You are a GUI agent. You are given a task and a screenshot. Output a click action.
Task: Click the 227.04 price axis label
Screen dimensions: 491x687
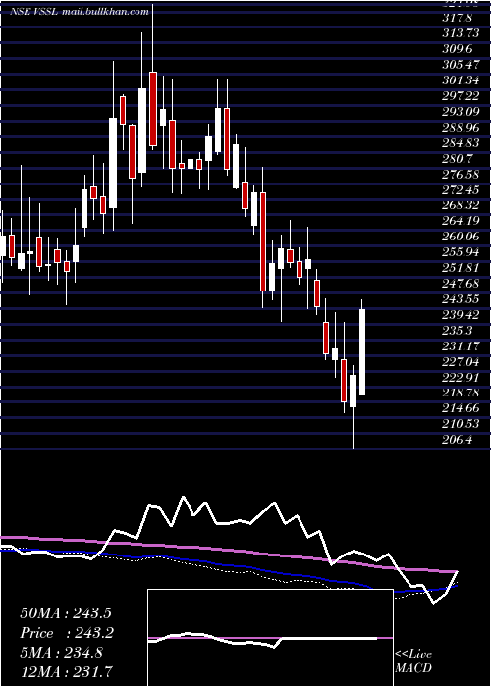click(461, 362)
